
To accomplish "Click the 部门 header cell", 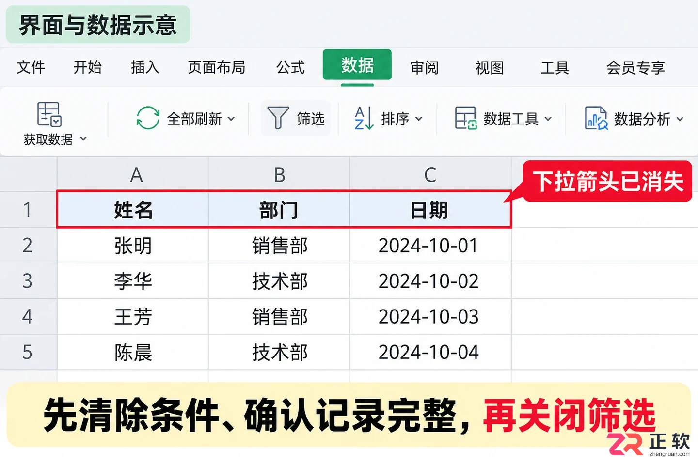I will (x=279, y=210).
